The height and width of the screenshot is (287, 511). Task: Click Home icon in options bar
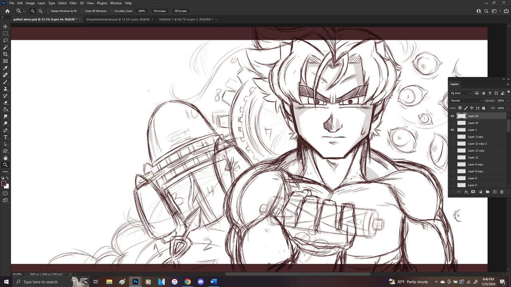pos(7,11)
